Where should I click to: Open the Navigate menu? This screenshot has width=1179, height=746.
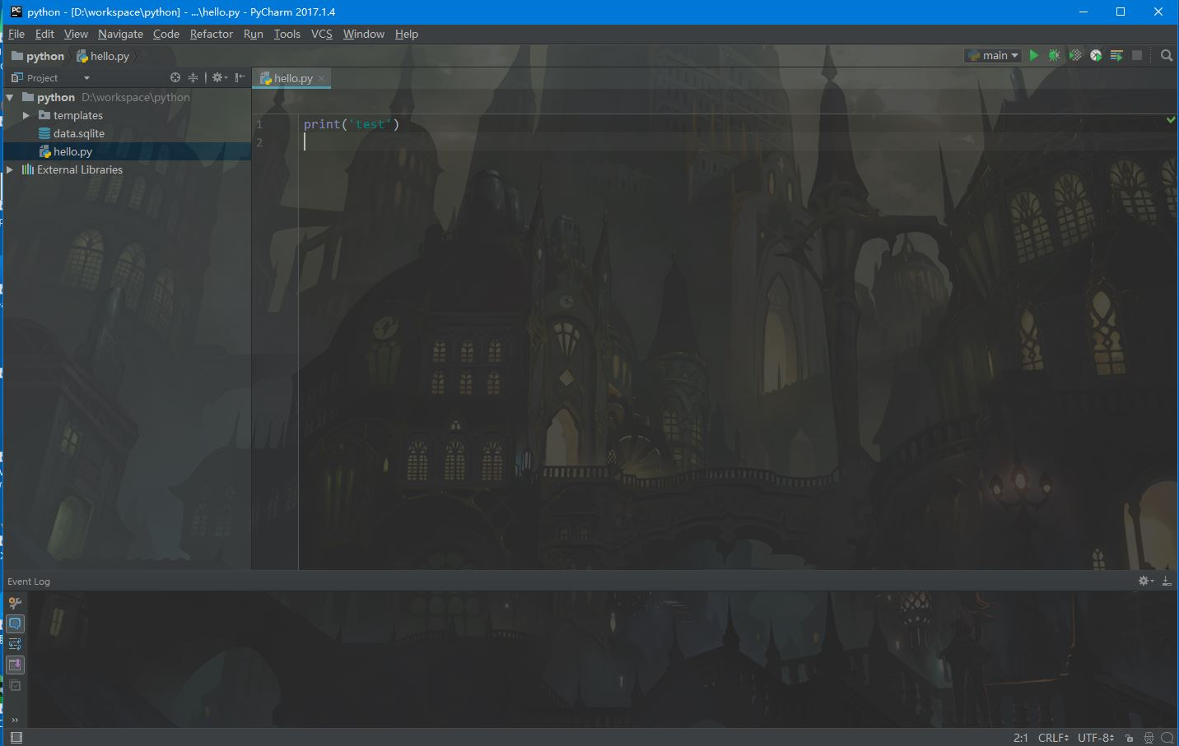120,34
